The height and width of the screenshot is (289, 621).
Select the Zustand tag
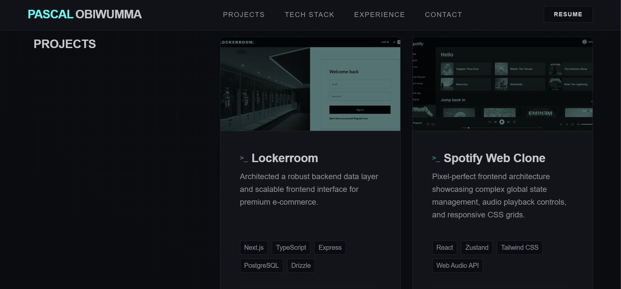[x=477, y=248]
